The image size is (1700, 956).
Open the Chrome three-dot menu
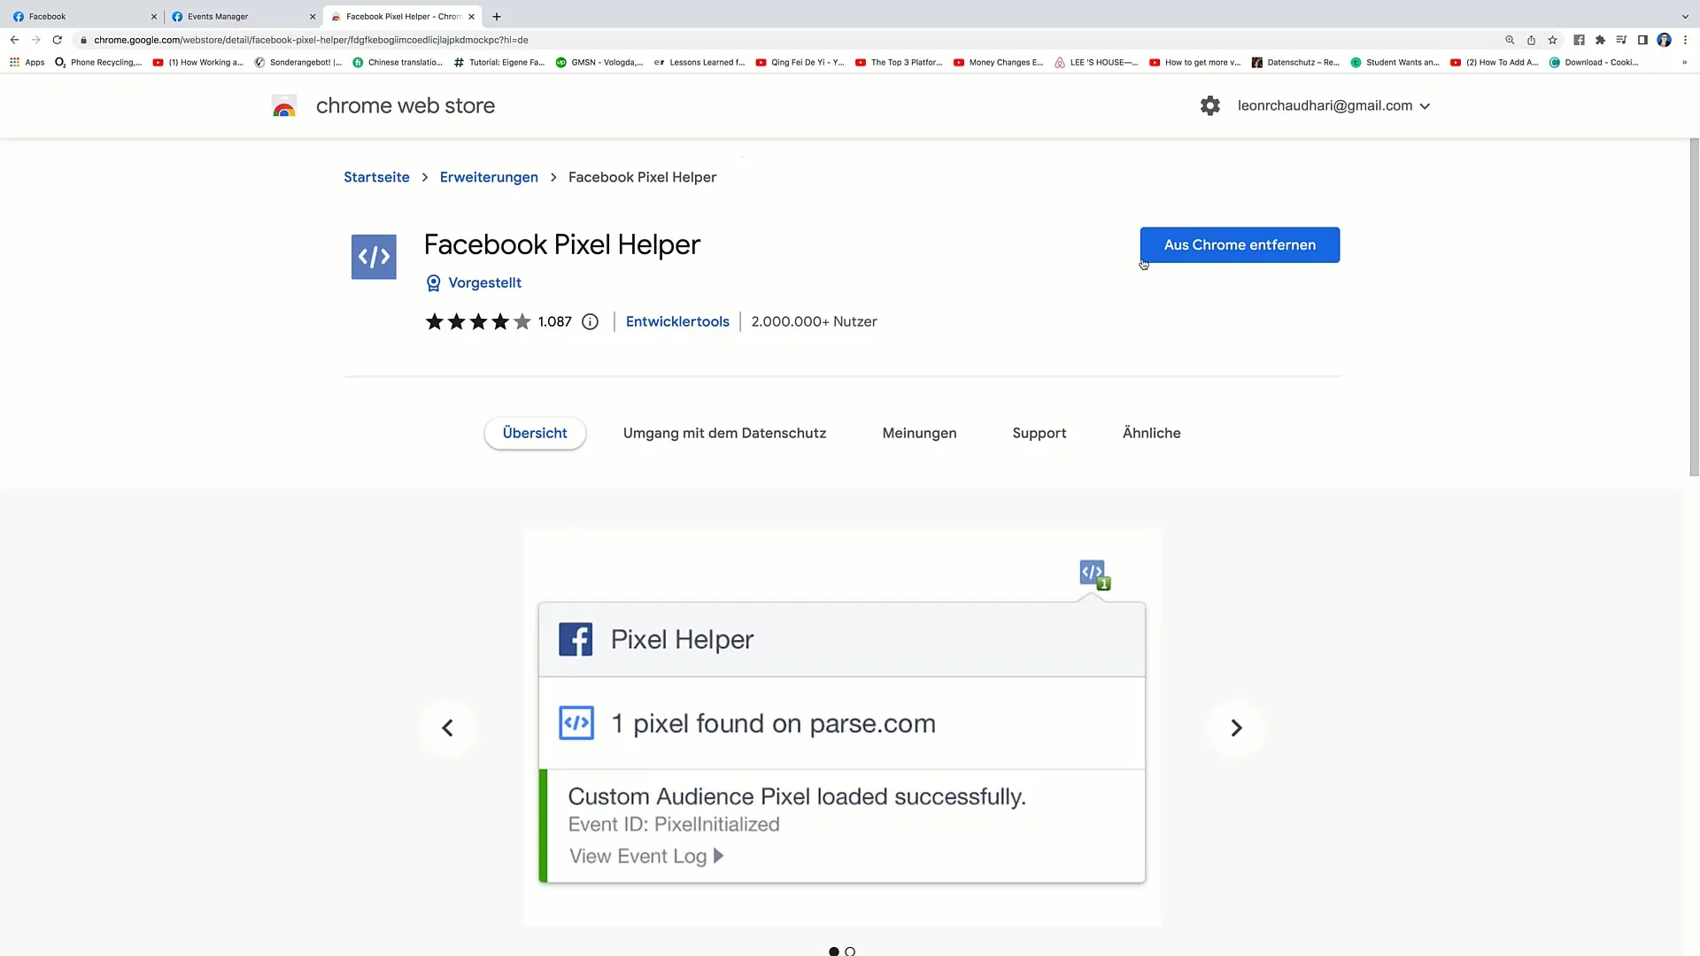1685,40
